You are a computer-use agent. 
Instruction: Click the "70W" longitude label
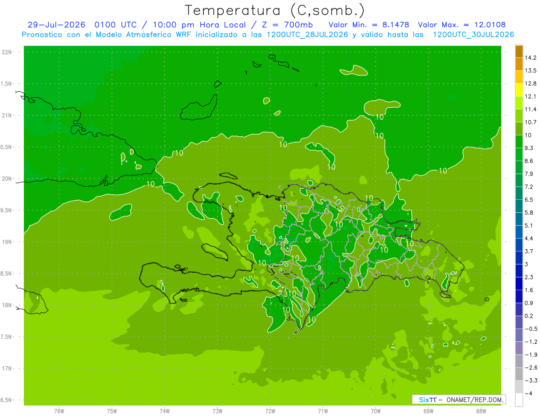(375, 411)
